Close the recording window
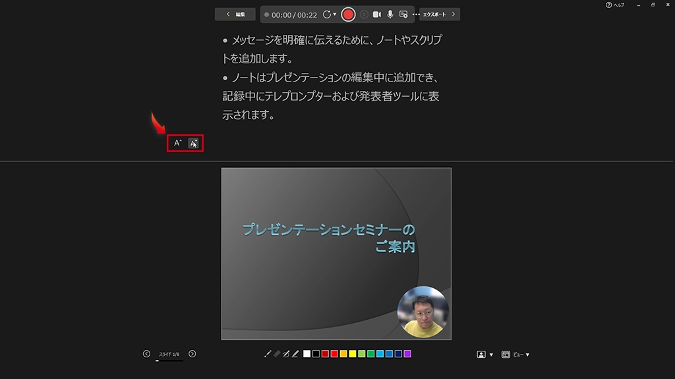The image size is (675, 379). pos(668,5)
